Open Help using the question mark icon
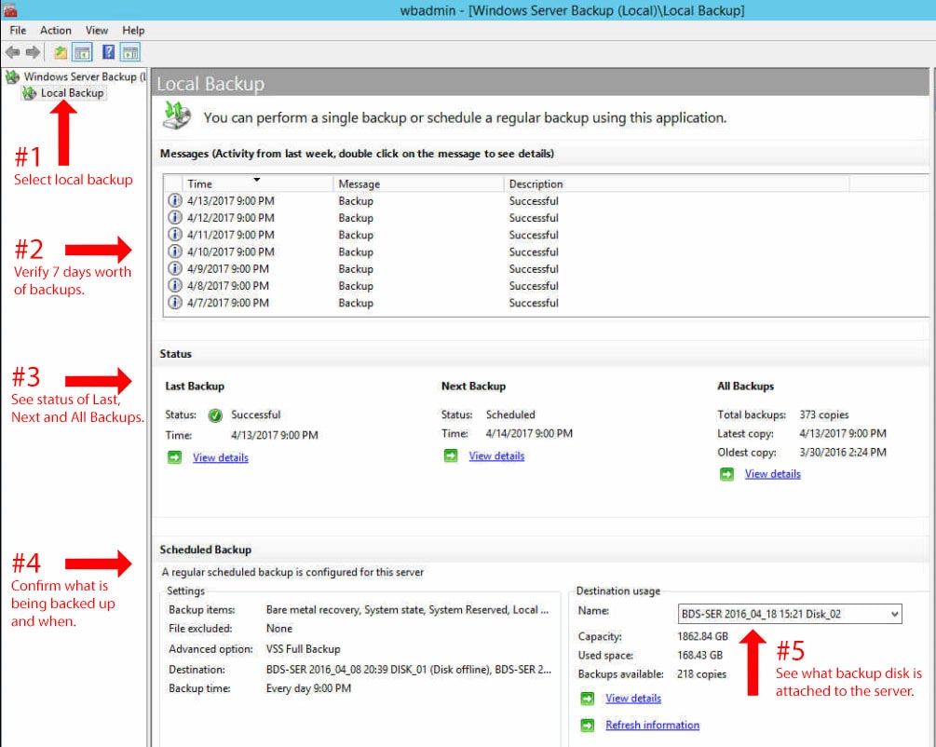The height and width of the screenshot is (747, 936). (108, 52)
